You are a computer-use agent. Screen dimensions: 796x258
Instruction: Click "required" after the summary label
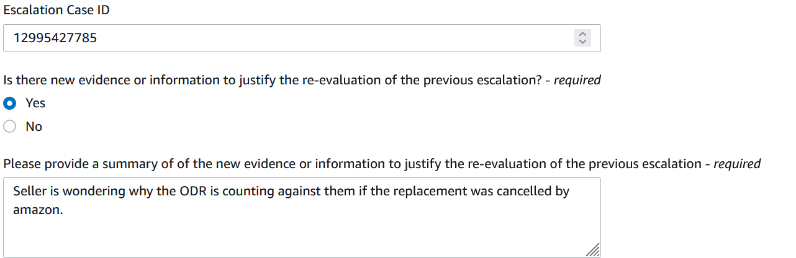[737, 164]
